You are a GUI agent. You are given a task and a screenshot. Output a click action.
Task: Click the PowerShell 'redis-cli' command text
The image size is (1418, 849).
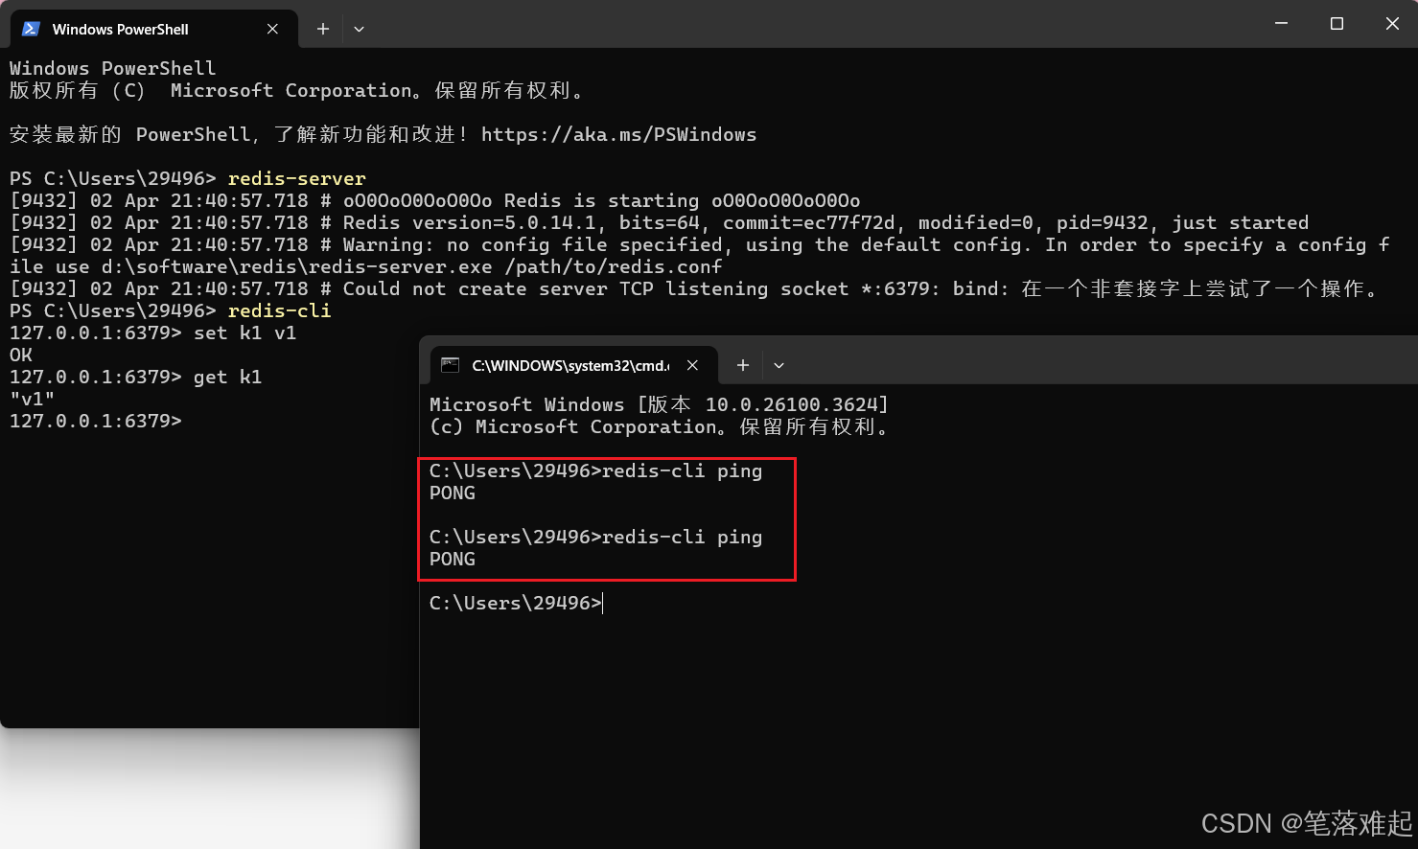pos(279,310)
